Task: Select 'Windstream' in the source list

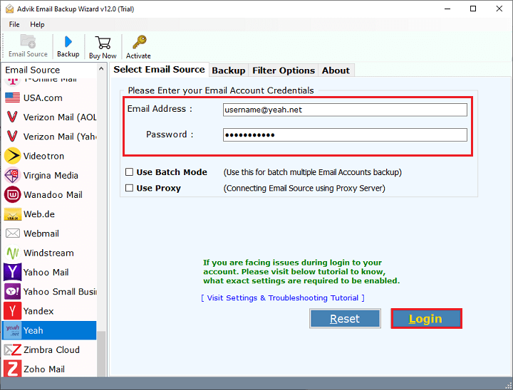Action: tap(48, 253)
